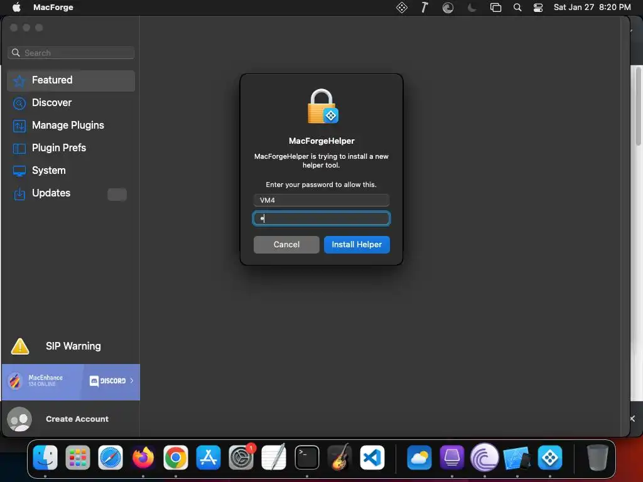Click the Discover magnifier icon

(19, 104)
